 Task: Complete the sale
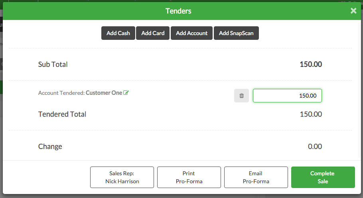coord(323,177)
